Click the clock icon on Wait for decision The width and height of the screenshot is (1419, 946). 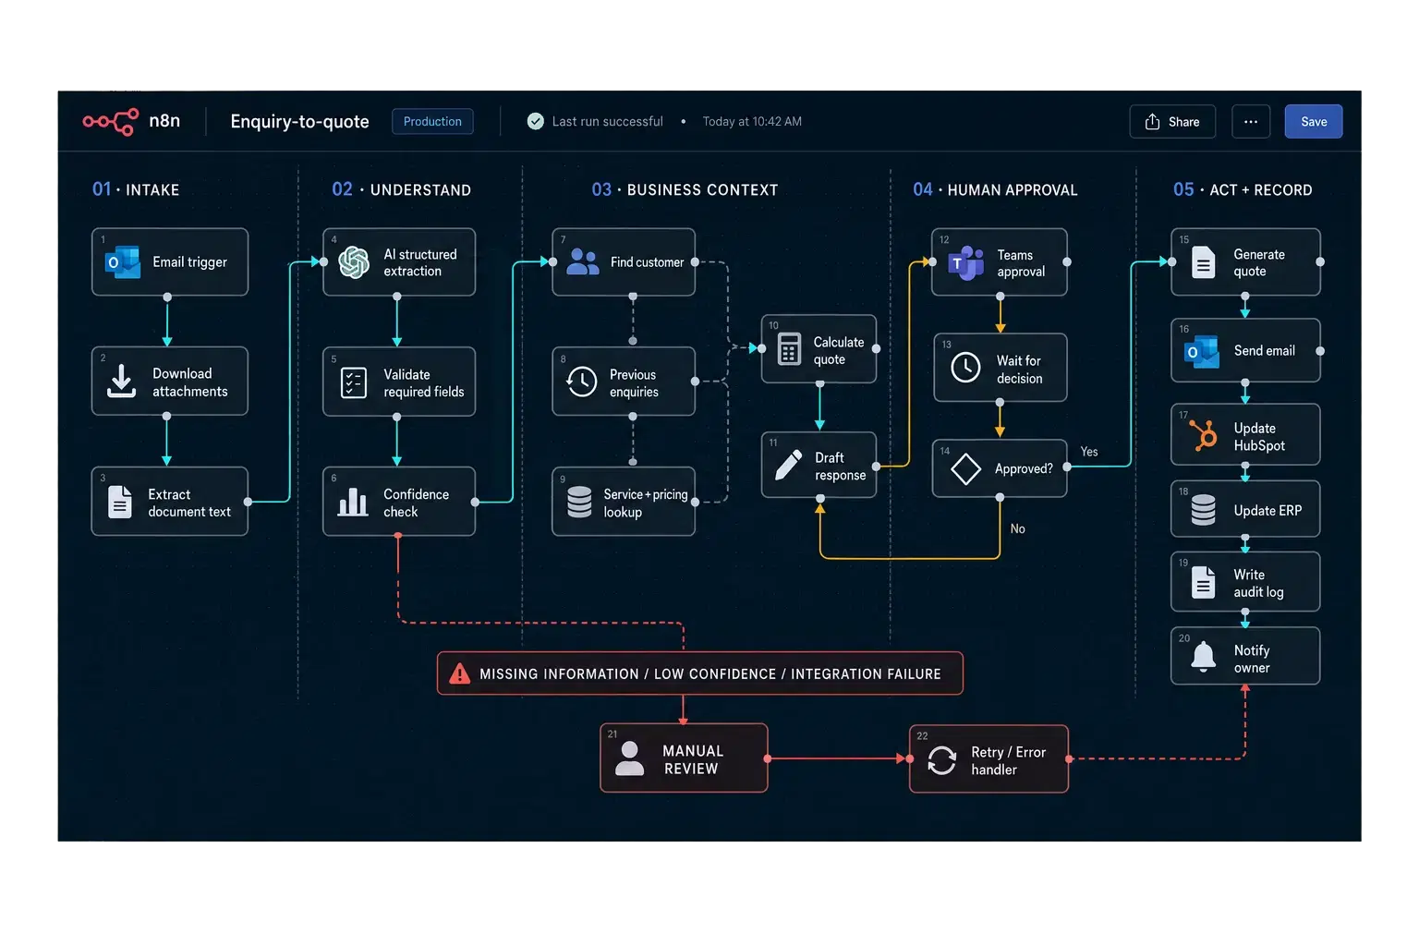[965, 367]
